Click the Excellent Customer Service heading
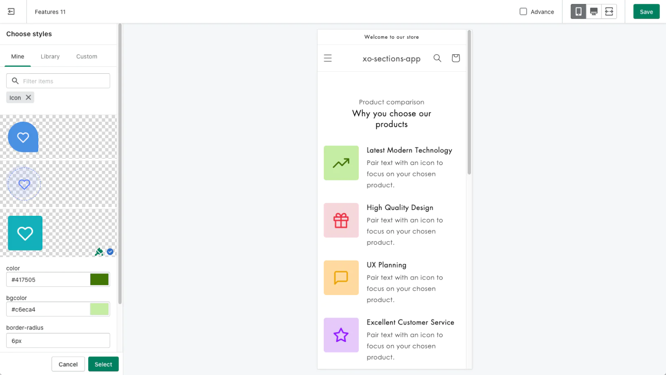This screenshot has width=666, height=375. click(410, 322)
